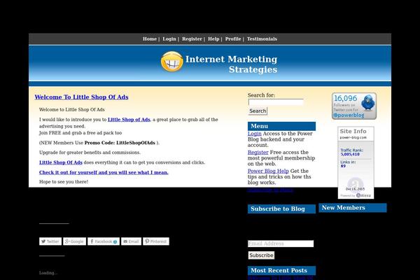Select Help in the top navigation
The image size is (420, 280).
click(x=213, y=39)
